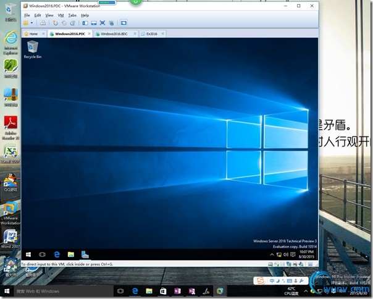Viewport: 373px width, 299px height.
Task: Open Task View inside the VM taskbar
Action: (x=42, y=255)
